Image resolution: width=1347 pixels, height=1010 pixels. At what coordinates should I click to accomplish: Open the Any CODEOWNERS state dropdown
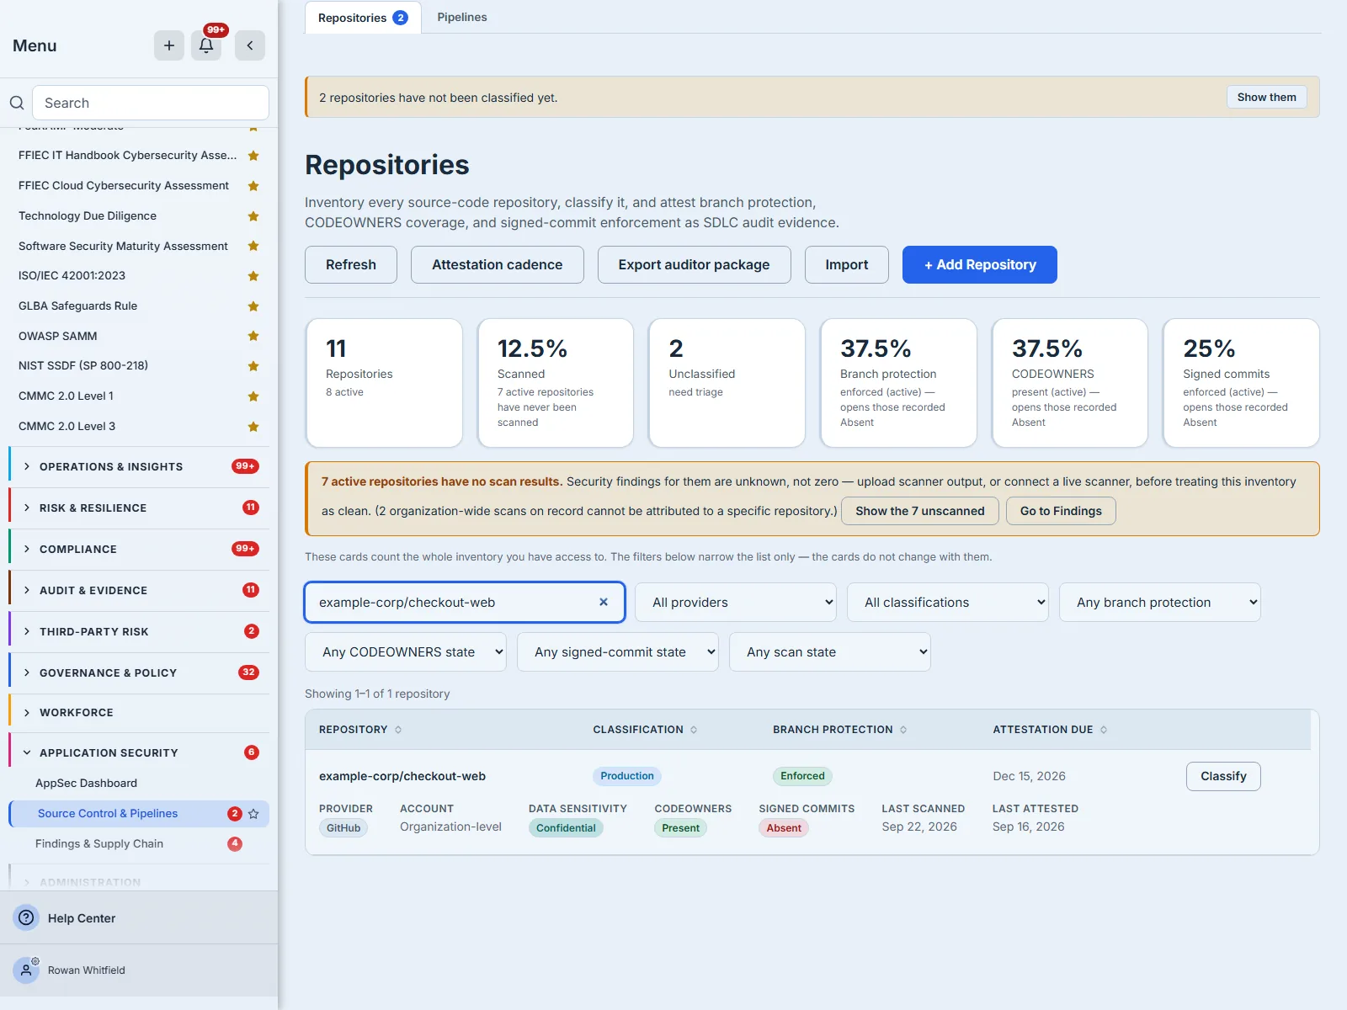coord(406,652)
